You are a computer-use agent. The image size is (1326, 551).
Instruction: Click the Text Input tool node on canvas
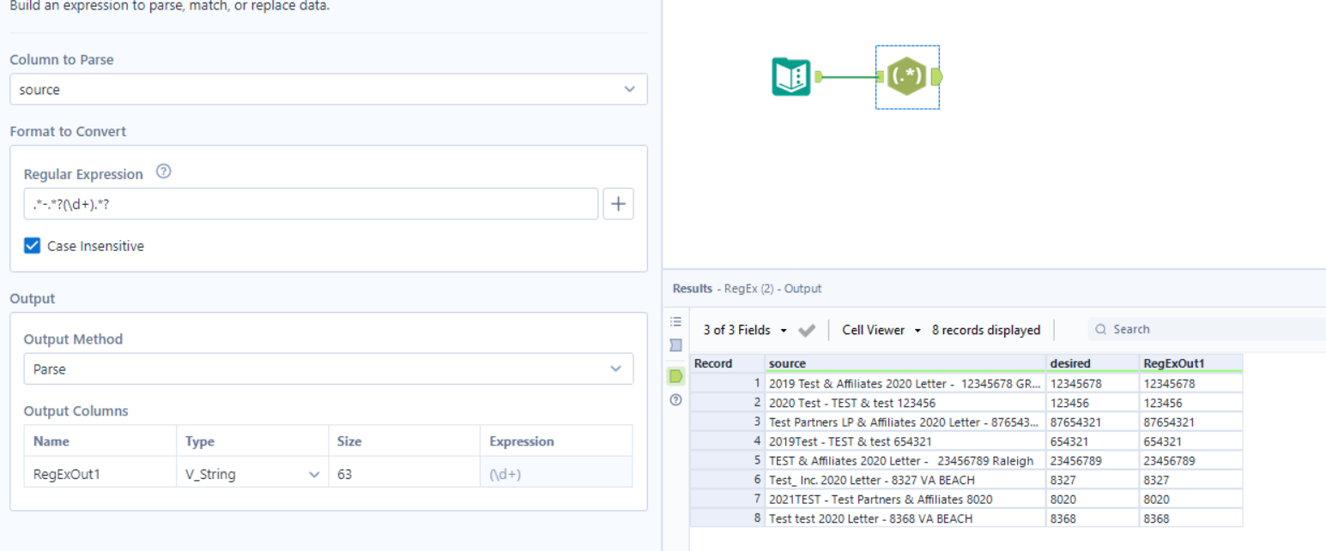[x=791, y=76]
